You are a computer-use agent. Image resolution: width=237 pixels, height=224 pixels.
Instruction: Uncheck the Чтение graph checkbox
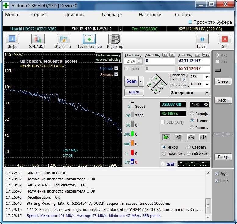pos(116,68)
